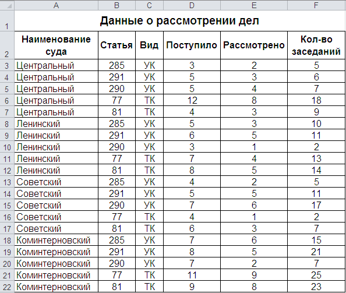Select 'Центральный' in row 7

point(57,112)
